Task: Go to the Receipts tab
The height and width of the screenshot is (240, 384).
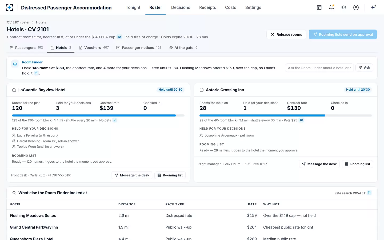Action: tap(207, 7)
